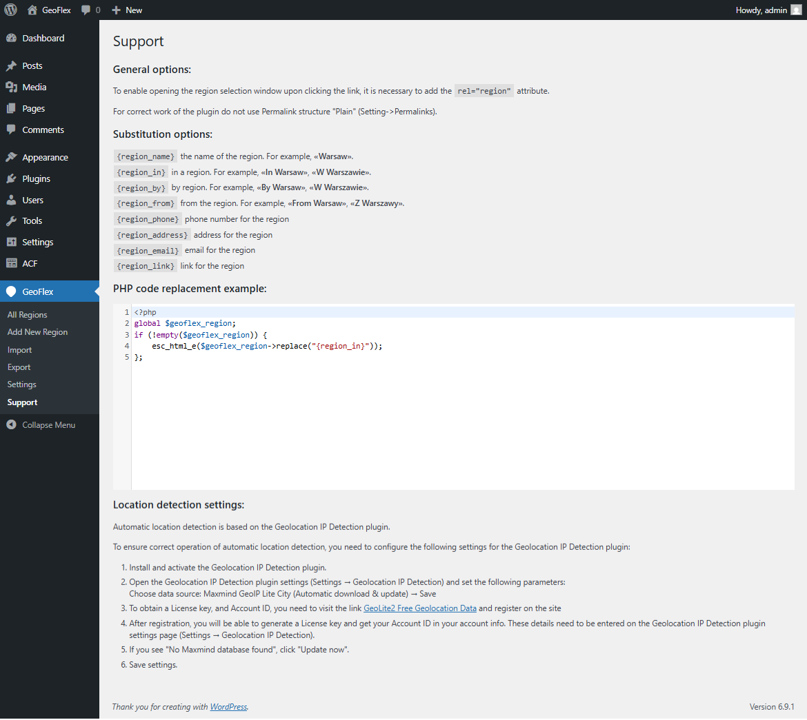807x720 pixels.
Task: Select Add New Region submenu link
Action: 37,332
